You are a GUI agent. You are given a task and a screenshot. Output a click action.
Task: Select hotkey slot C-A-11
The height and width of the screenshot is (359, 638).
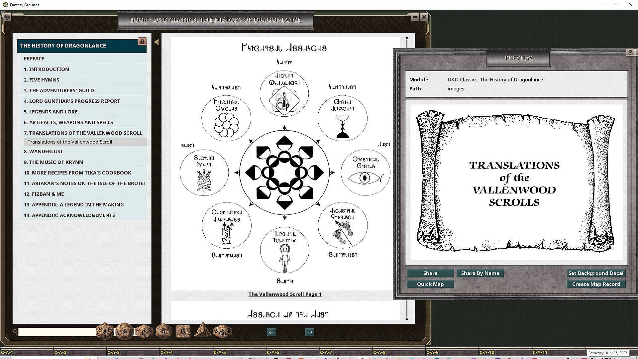click(x=558, y=352)
